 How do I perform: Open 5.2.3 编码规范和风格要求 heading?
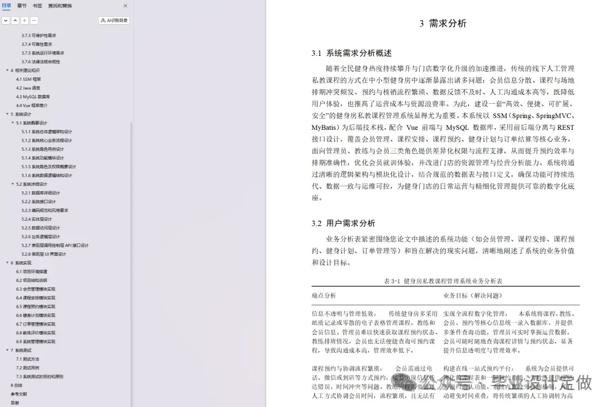45,211
